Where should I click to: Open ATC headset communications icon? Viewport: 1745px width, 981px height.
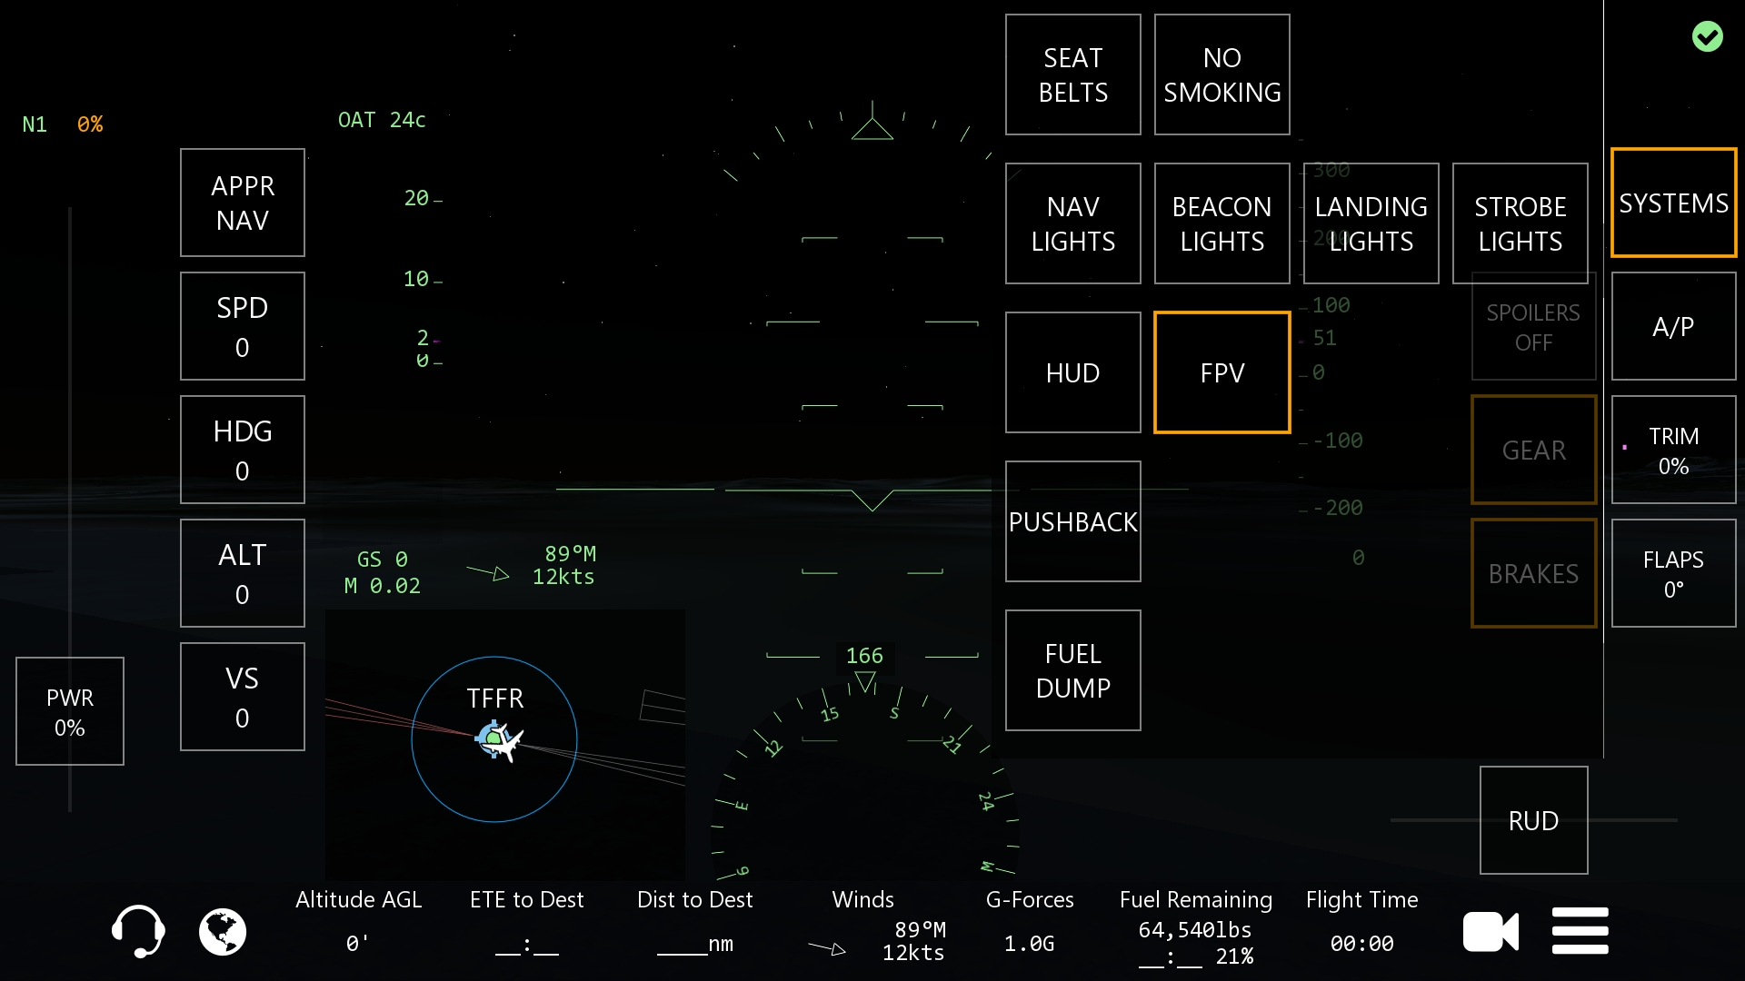click(137, 931)
